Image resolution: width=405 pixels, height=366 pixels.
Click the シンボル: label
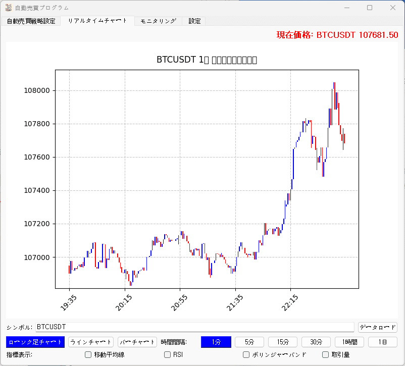pyautogui.click(x=19, y=328)
